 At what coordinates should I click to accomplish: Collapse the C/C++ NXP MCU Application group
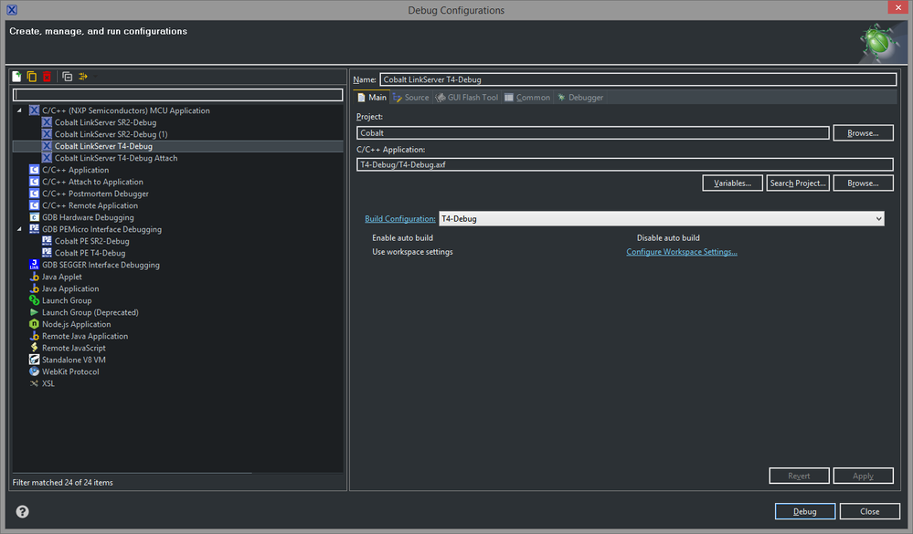pos(19,110)
